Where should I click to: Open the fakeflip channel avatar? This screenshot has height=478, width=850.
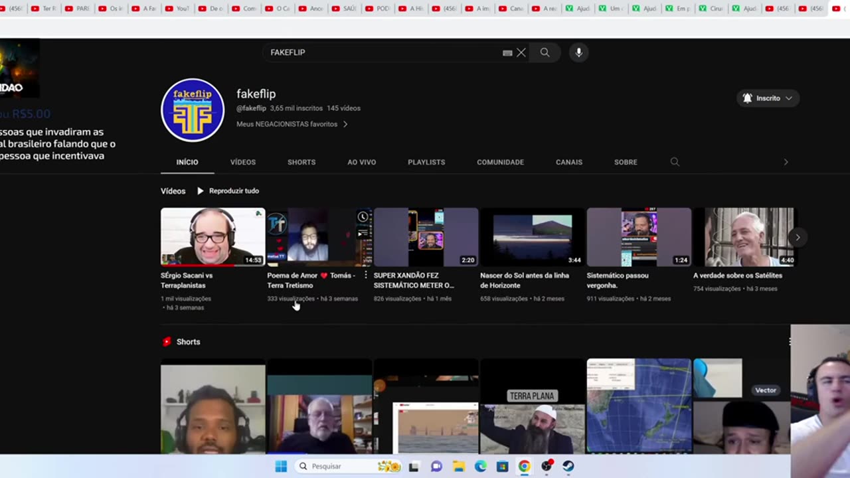[193, 110]
